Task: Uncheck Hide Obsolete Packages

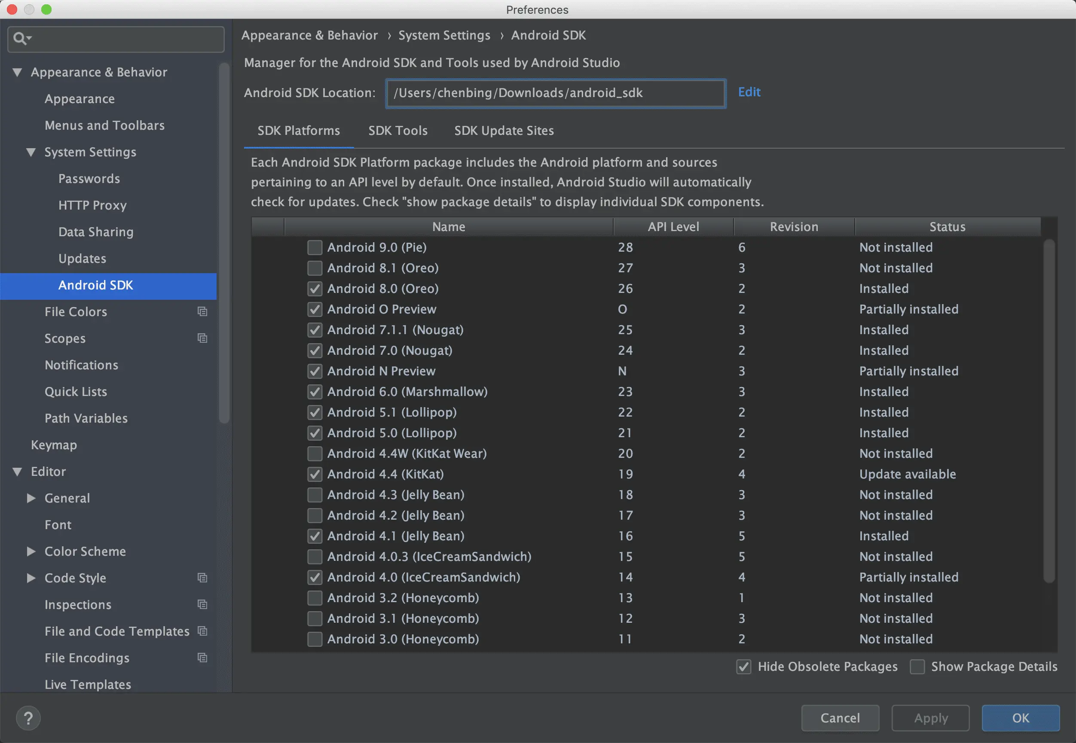Action: [743, 667]
